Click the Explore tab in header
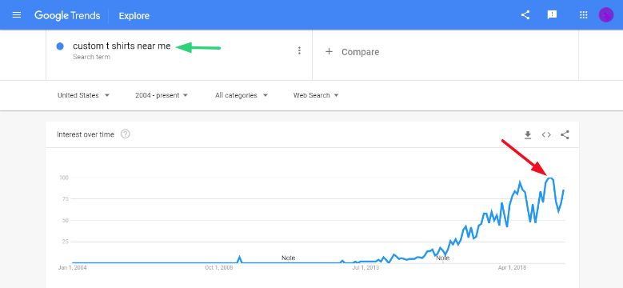The width and height of the screenshot is (623, 288). [134, 16]
